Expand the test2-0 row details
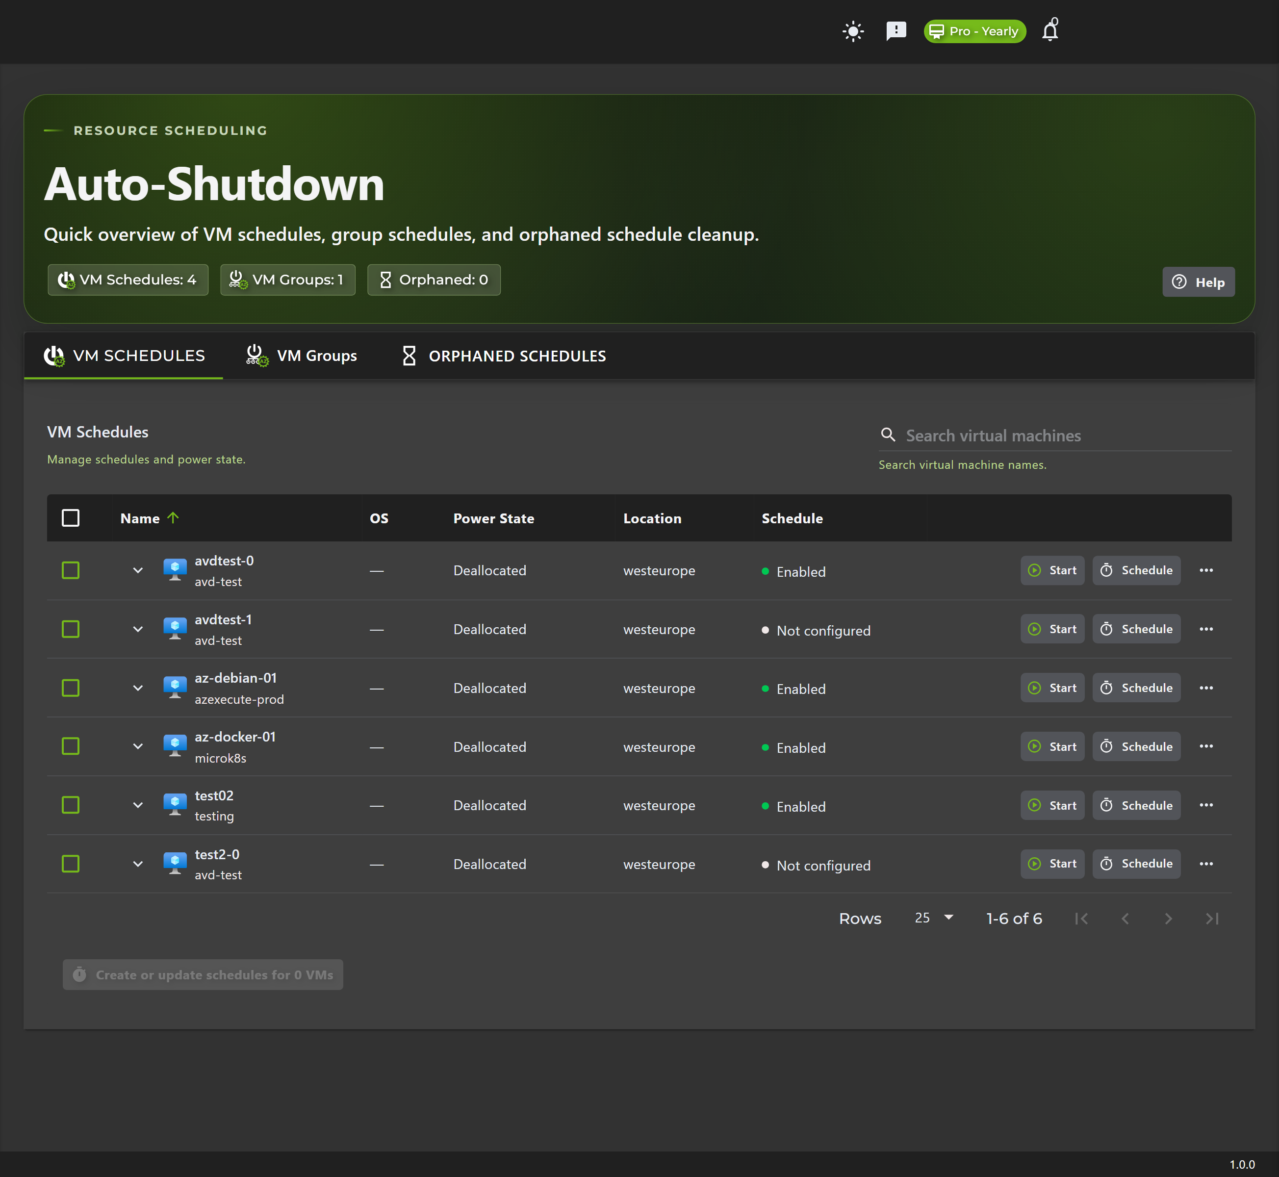Image resolution: width=1279 pixels, height=1177 pixels. [138, 864]
